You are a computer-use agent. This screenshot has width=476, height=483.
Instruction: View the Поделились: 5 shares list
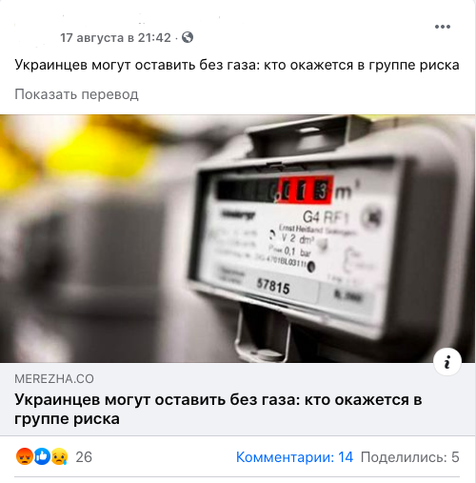(x=410, y=457)
